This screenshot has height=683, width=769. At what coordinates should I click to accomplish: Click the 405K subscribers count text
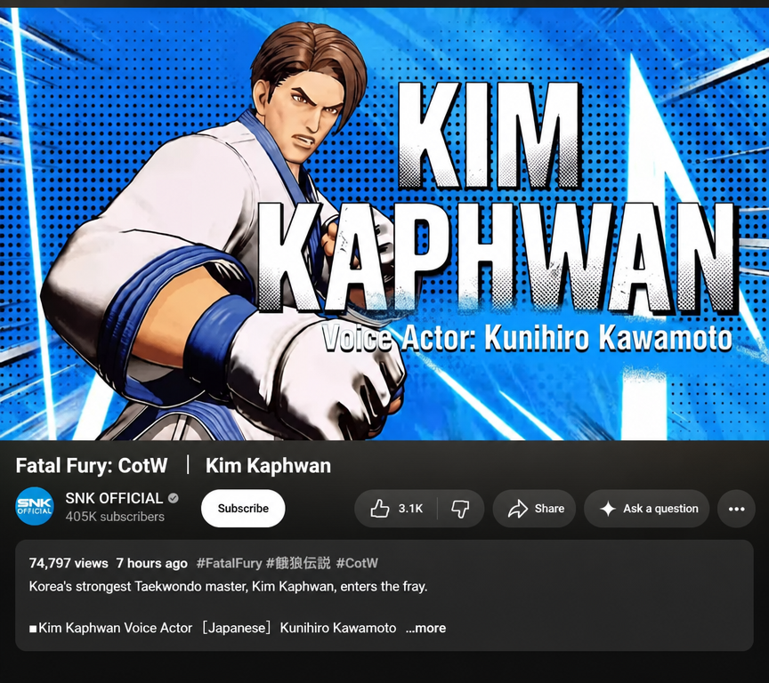coord(115,517)
